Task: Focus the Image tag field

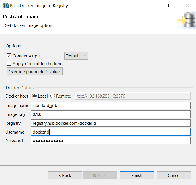Action: 110,114
